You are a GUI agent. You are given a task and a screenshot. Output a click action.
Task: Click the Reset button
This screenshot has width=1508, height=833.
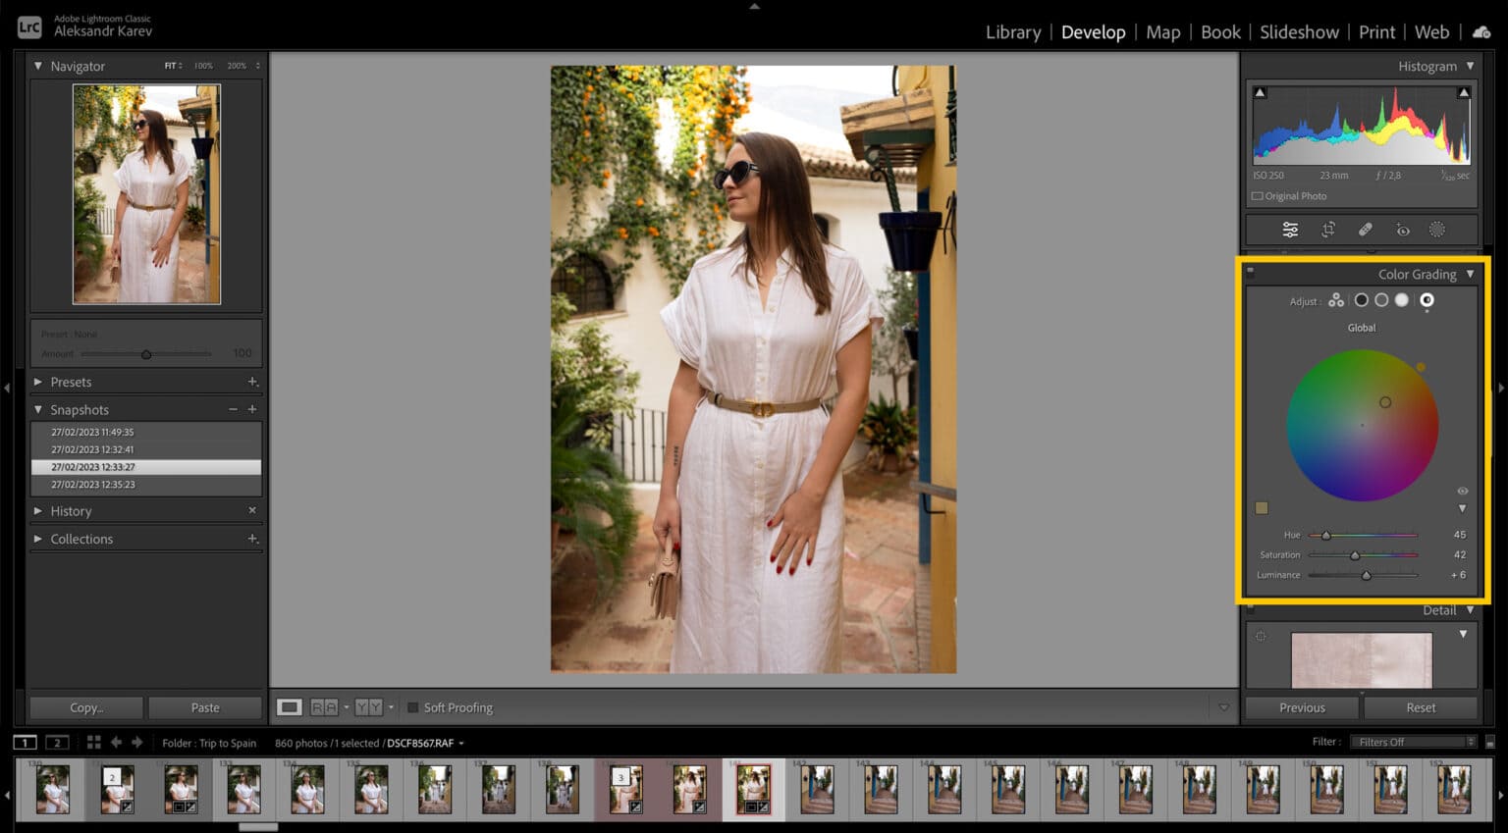click(x=1420, y=706)
